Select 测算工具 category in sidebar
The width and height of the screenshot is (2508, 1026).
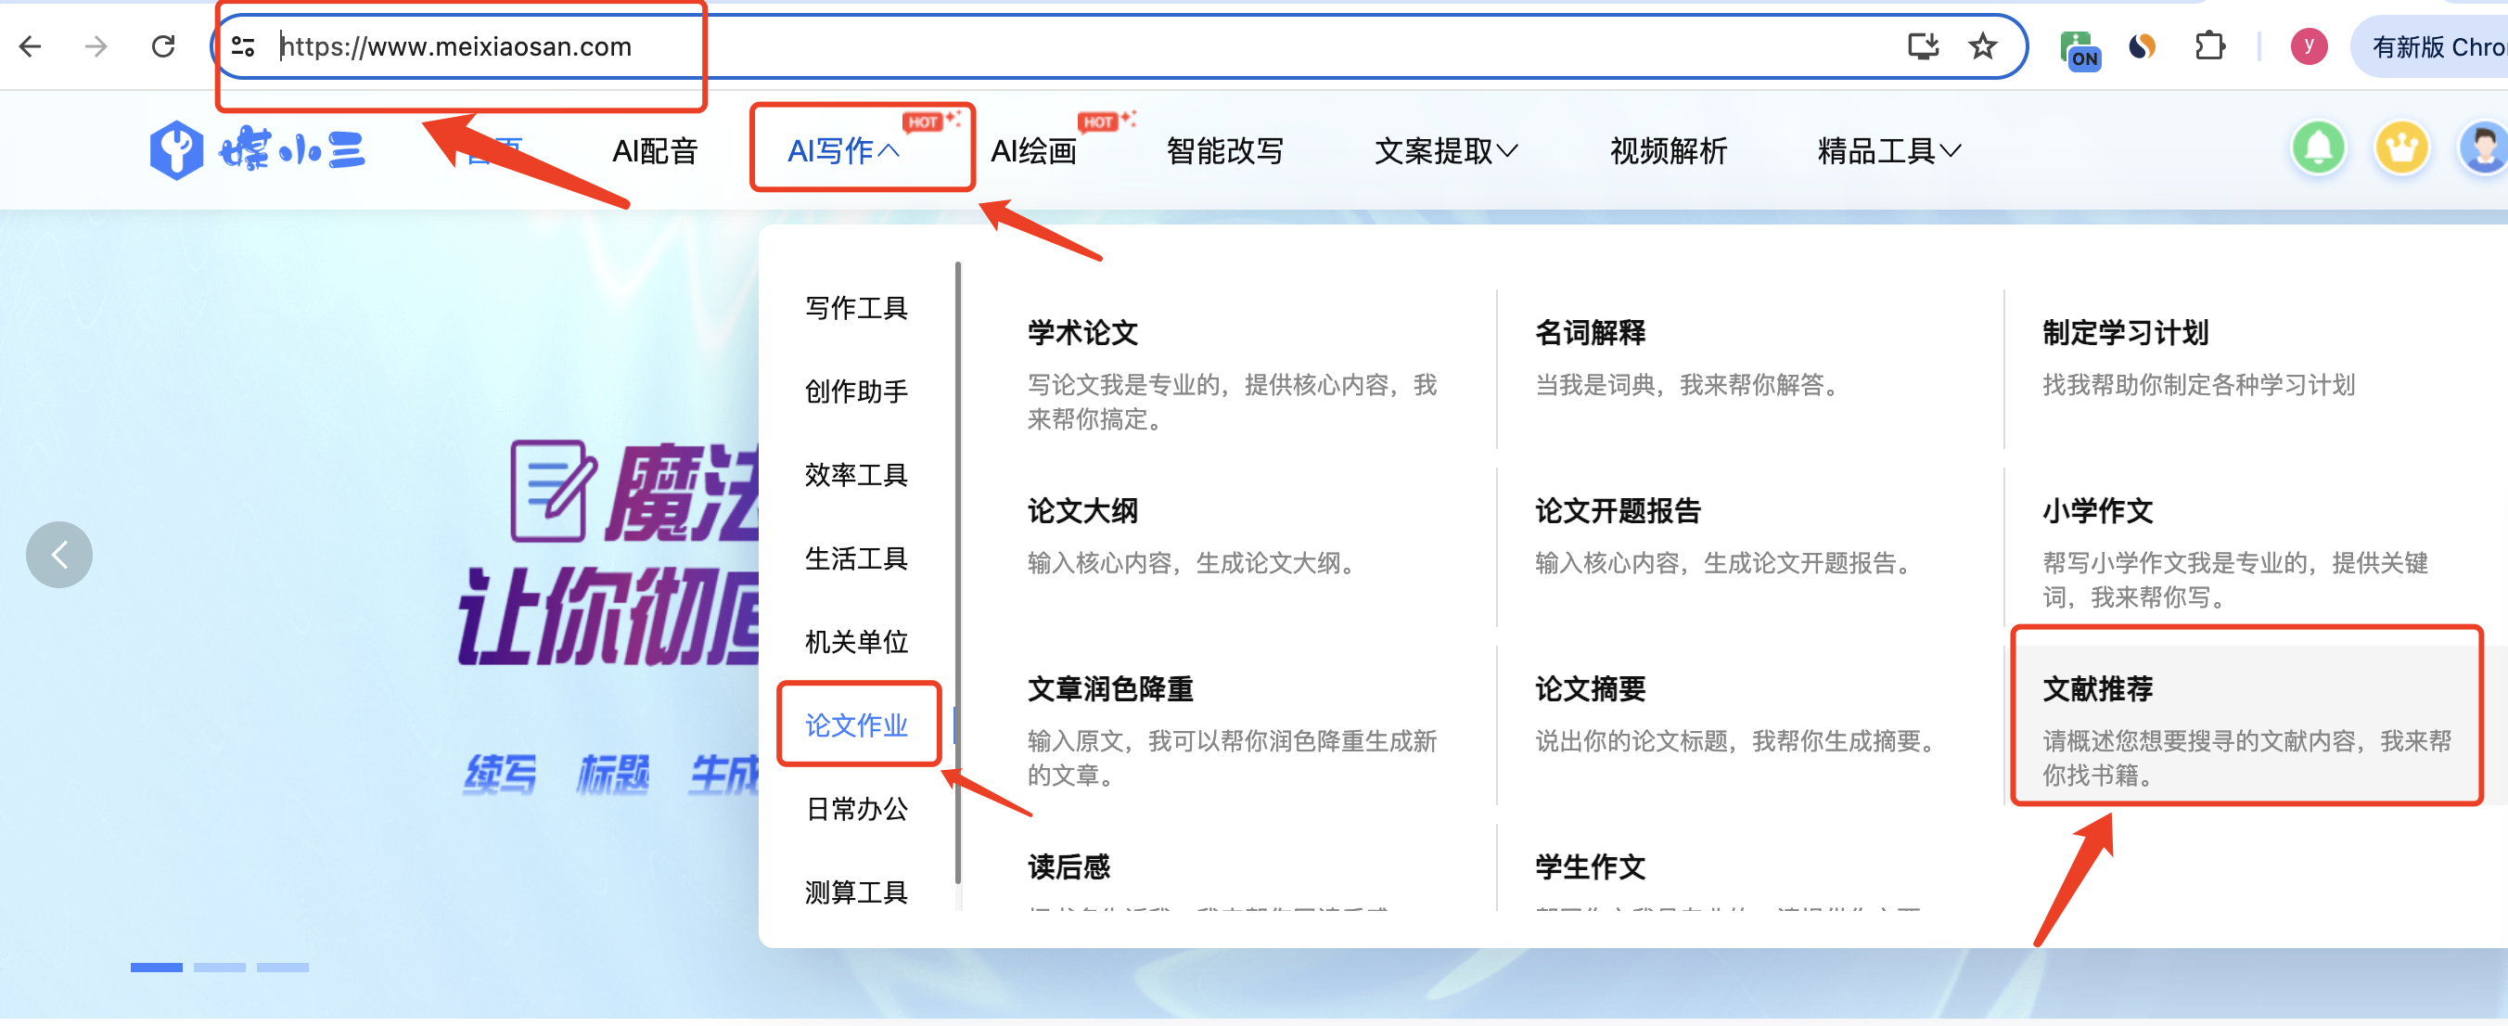857,891
